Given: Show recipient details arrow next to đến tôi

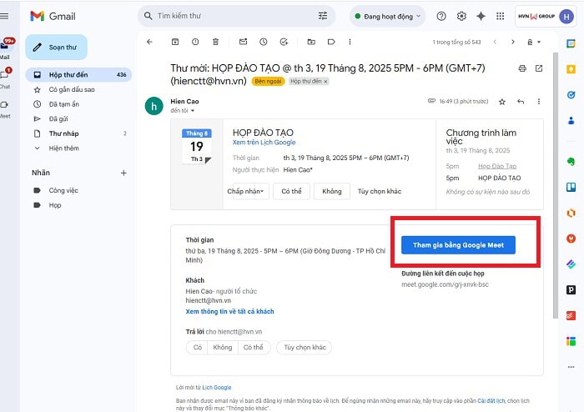Looking at the screenshot, I should click(x=193, y=111).
